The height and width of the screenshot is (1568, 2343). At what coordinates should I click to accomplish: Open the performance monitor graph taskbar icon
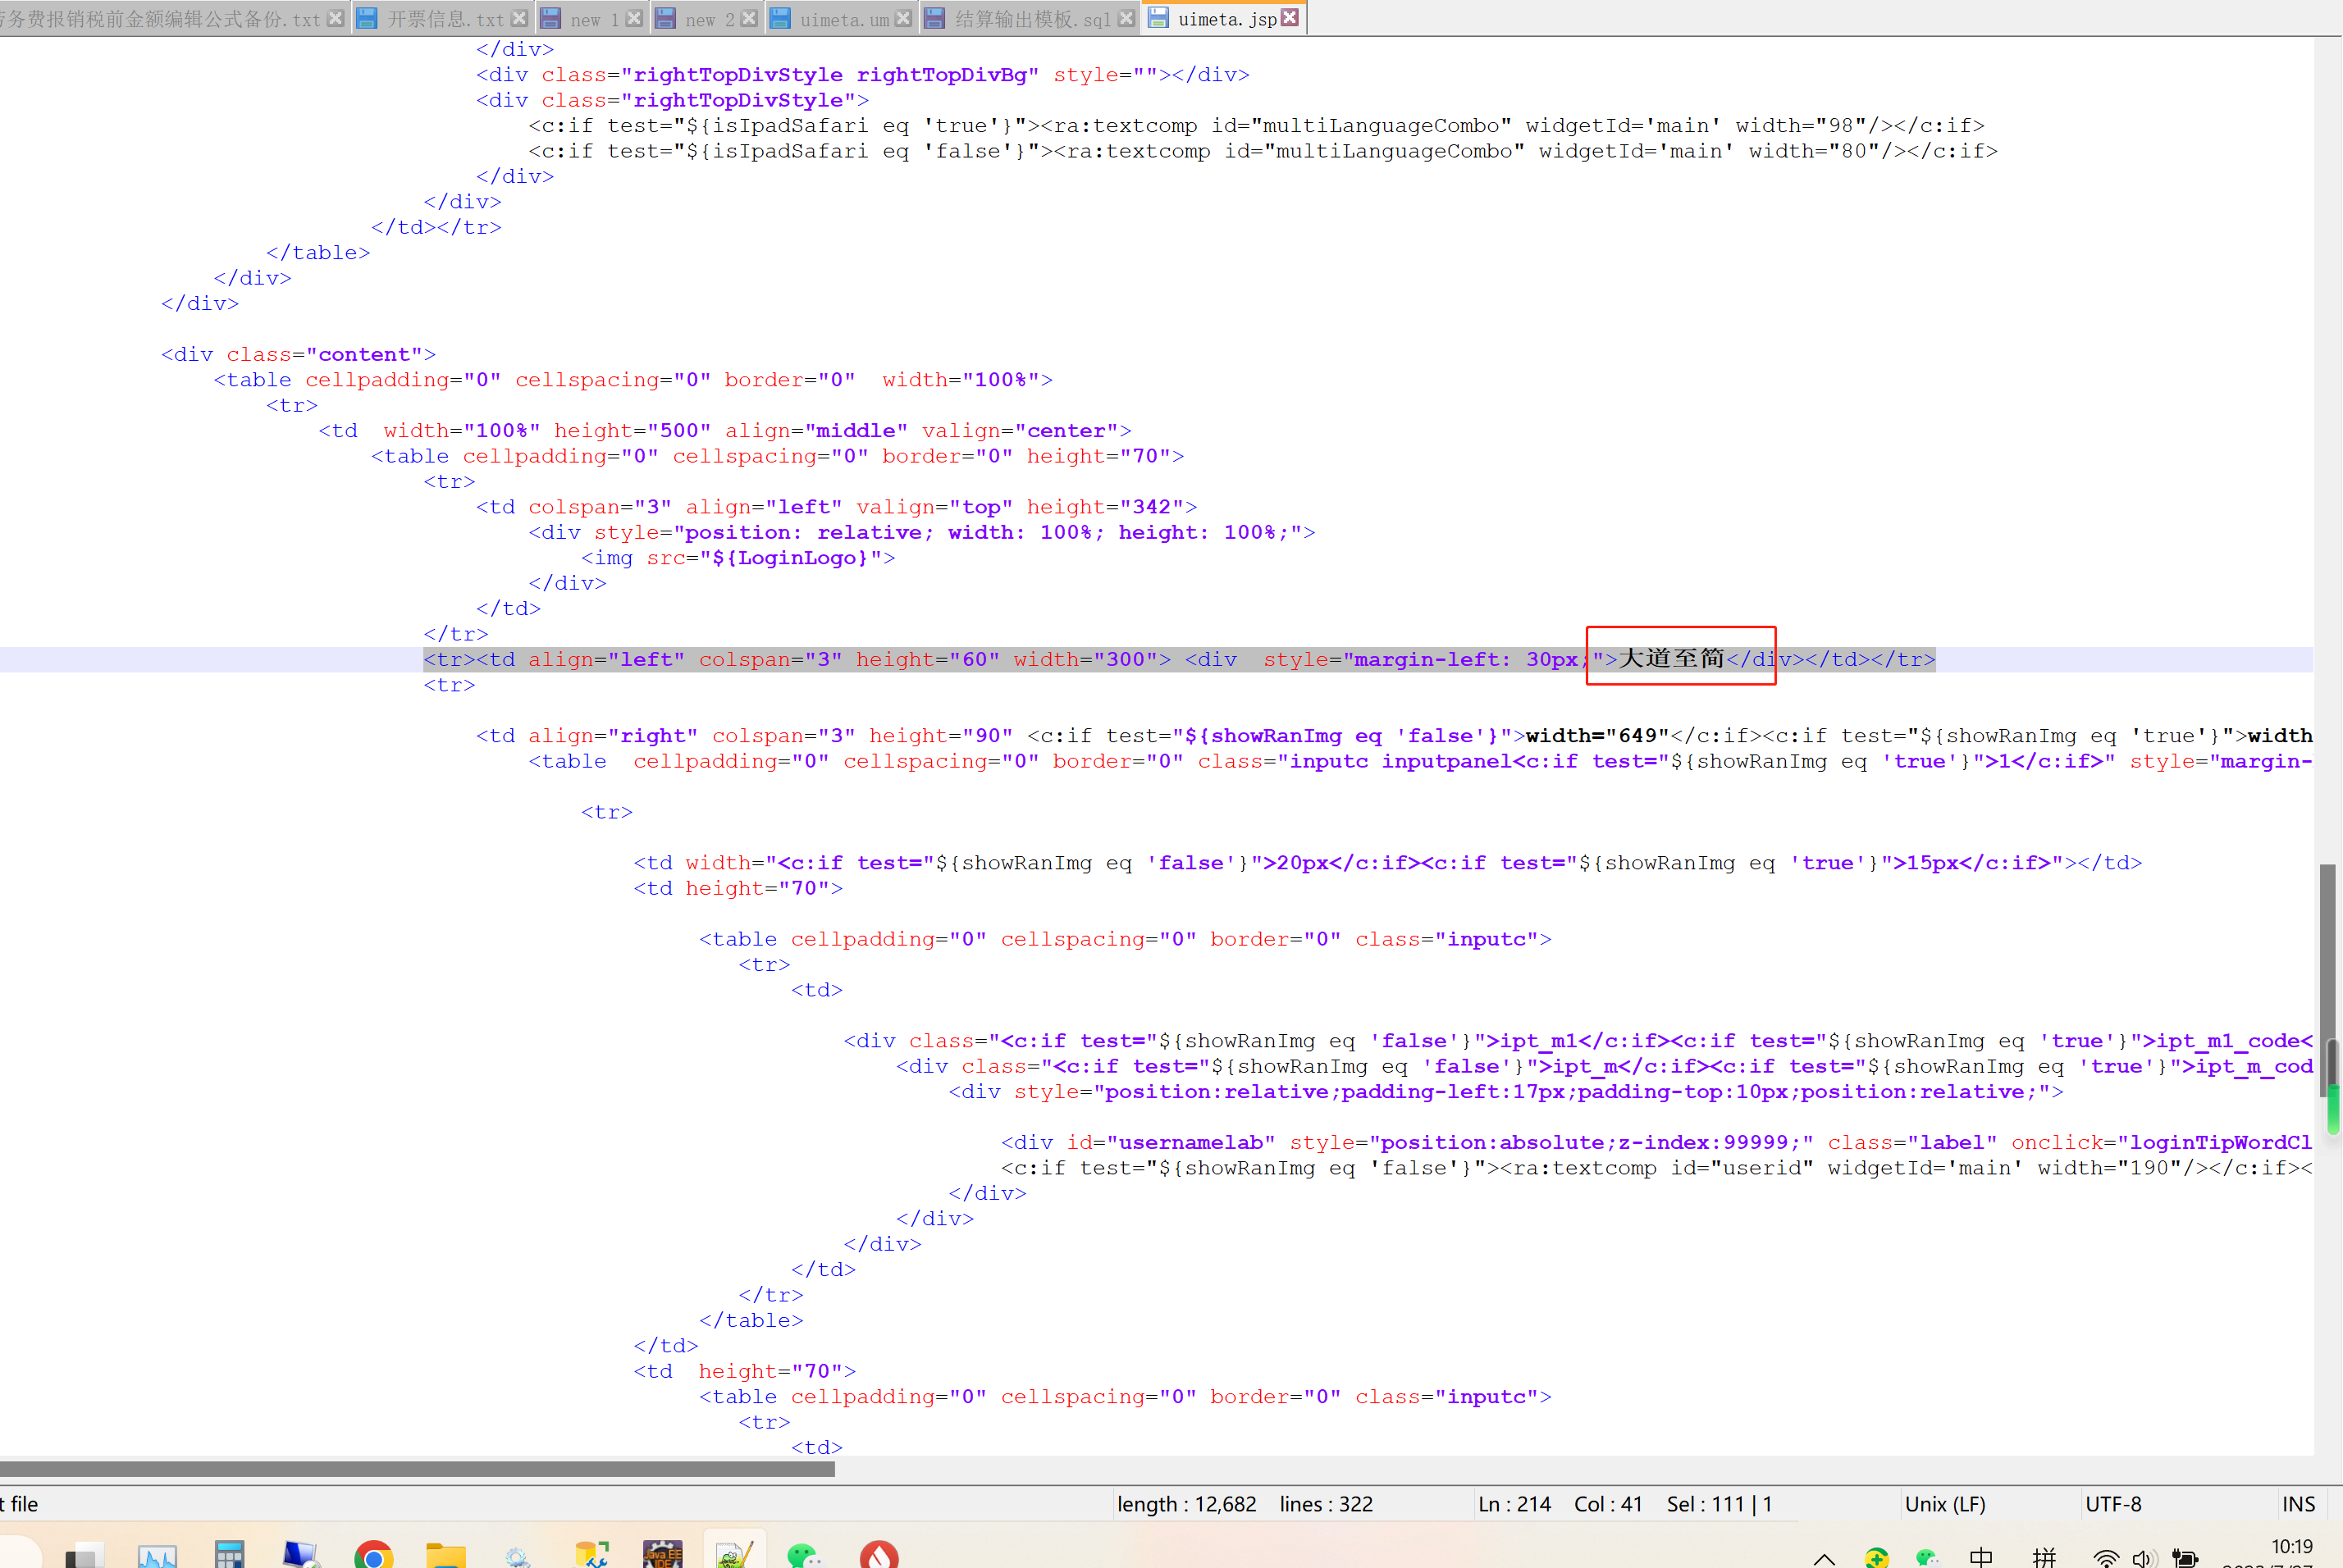pyautogui.click(x=157, y=1556)
